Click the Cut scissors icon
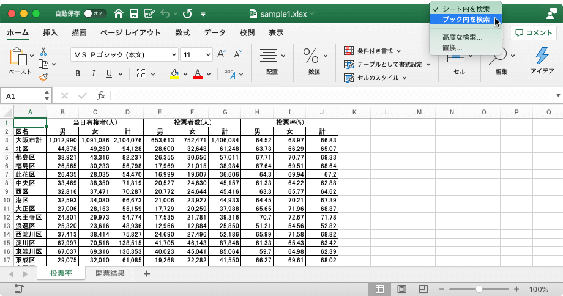 click(x=43, y=51)
